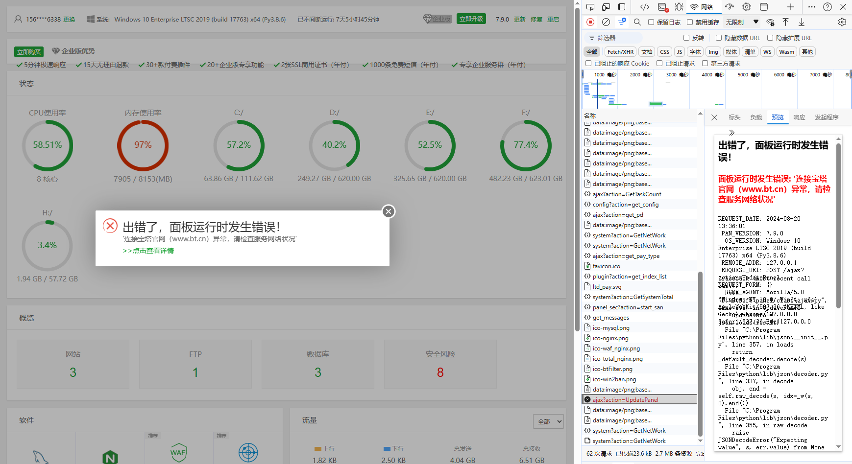The width and height of the screenshot is (852, 464).
Task: Filter requests by Img type
Action: pos(713,52)
